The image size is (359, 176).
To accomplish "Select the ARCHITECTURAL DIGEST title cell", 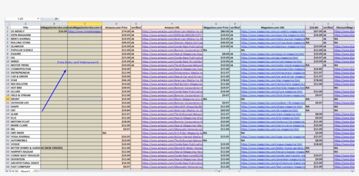I will pos(25,163).
